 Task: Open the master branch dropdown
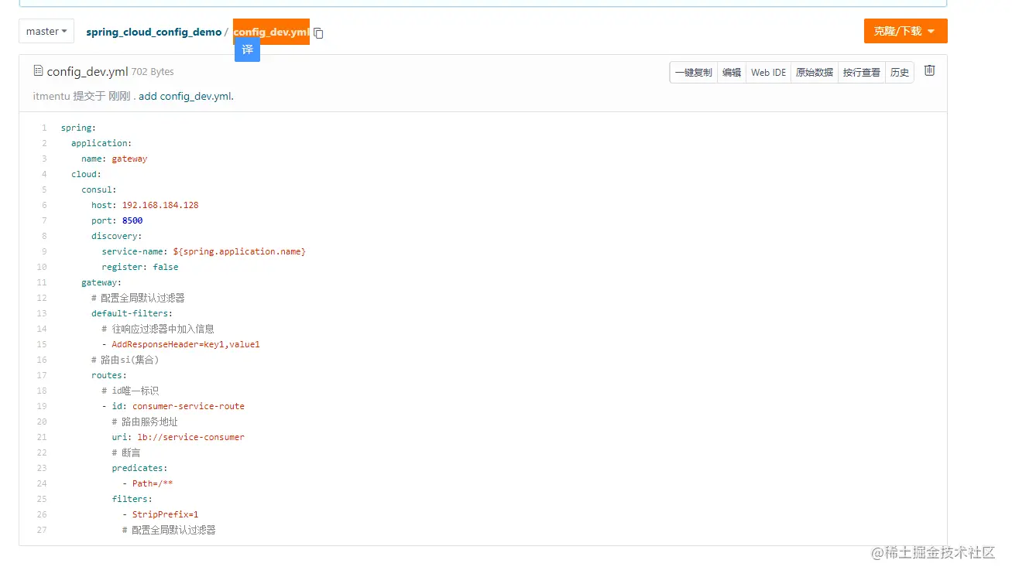tap(46, 32)
